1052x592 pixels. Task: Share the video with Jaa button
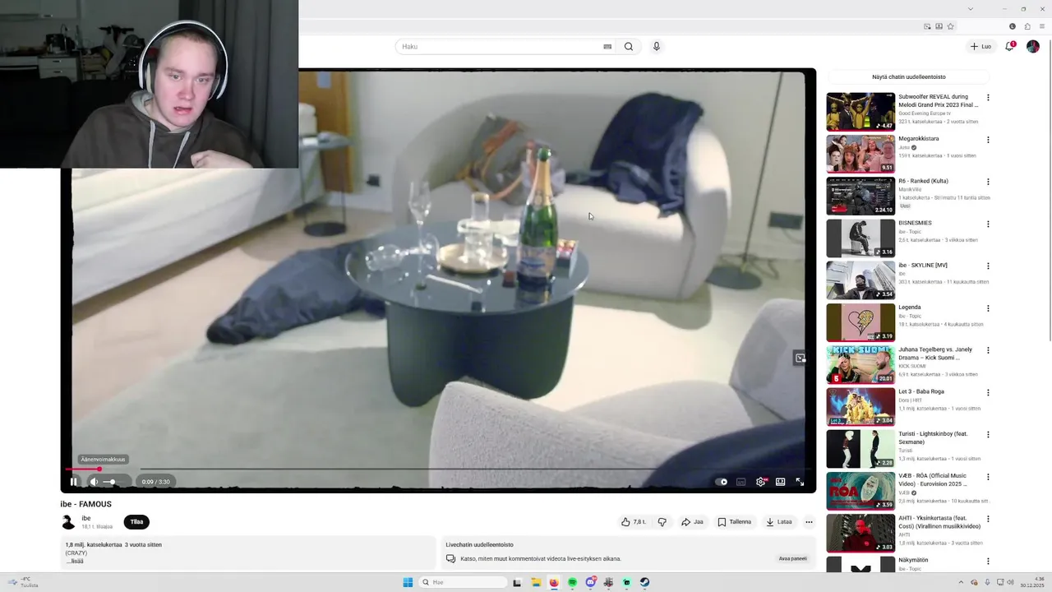693,522
